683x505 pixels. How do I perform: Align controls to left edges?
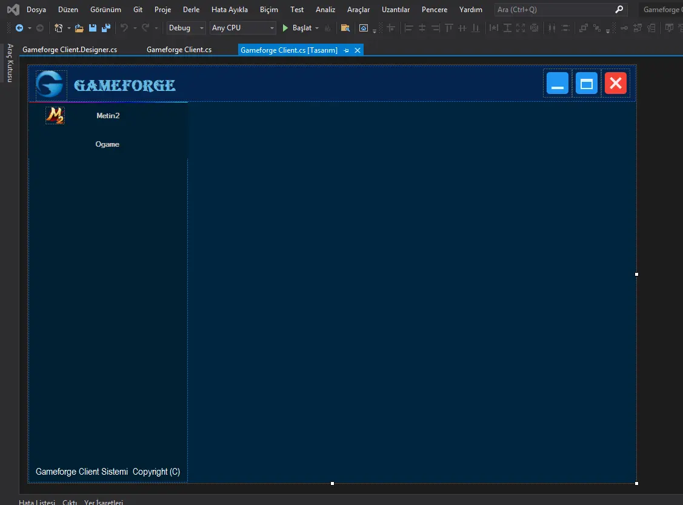[x=408, y=28]
